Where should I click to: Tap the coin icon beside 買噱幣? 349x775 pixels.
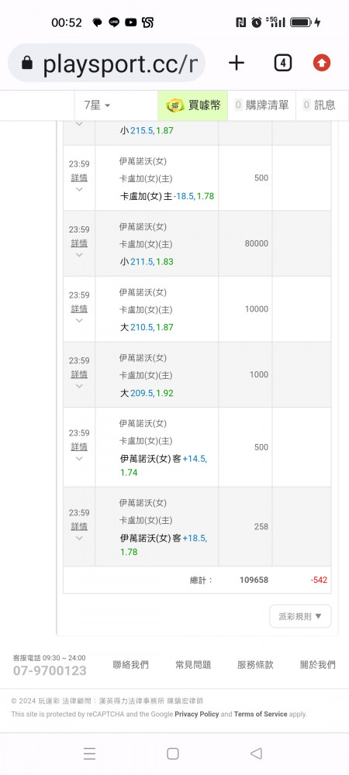175,105
